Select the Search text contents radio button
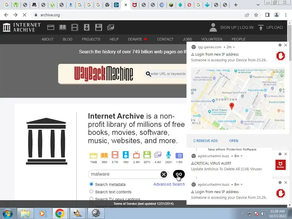This screenshot has width=292, height=219. coord(91,191)
